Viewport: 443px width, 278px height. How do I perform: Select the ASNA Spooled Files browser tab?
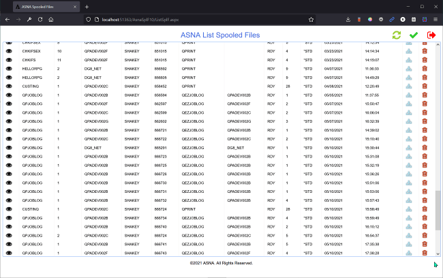coord(41,6)
